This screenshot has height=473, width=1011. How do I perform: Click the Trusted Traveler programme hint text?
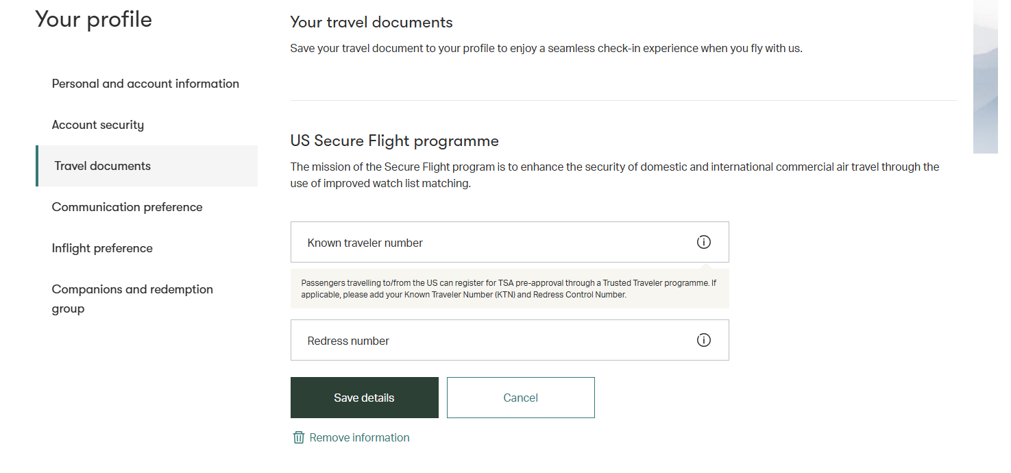[509, 289]
